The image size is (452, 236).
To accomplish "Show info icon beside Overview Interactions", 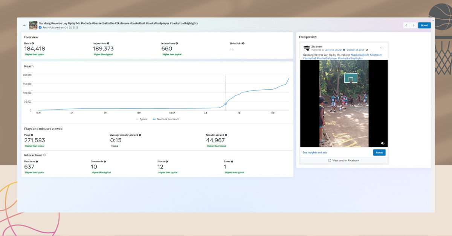I will [x=177, y=44].
